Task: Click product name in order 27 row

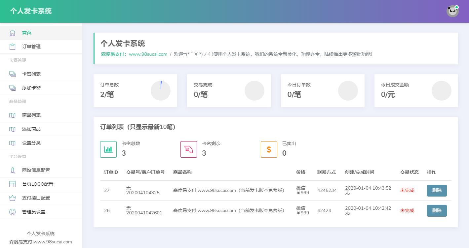Action: (x=229, y=190)
